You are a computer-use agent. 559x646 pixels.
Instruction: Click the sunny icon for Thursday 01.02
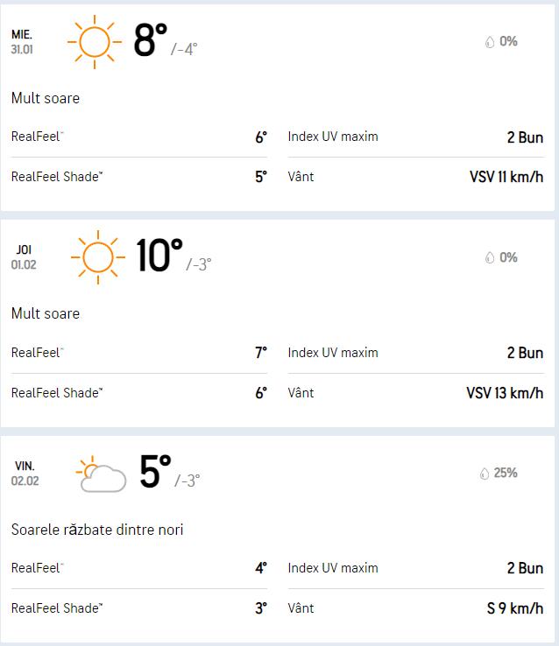[x=97, y=256]
